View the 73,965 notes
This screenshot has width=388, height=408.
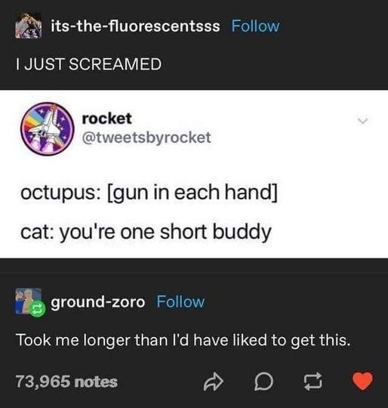coord(66,382)
